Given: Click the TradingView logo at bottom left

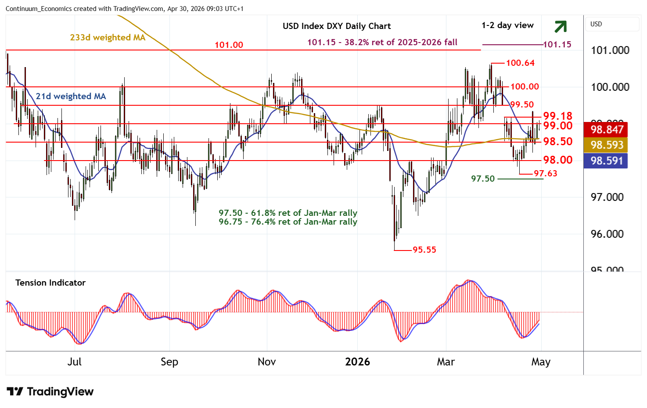Looking at the screenshot, I should point(50,391).
